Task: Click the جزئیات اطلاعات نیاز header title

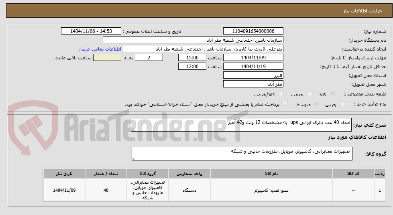Action: [362, 11]
